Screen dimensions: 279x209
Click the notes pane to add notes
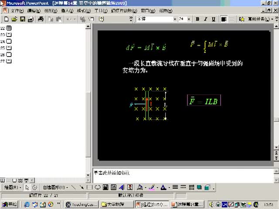[x=183, y=175]
